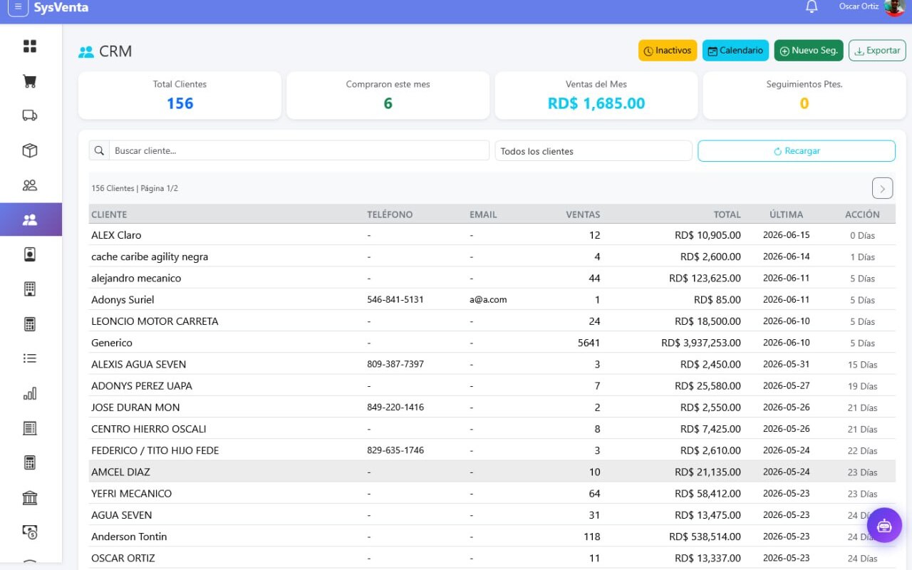Select client ALEXIS AGUA SEVEN
The image size is (912, 570).
click(138, 364)
